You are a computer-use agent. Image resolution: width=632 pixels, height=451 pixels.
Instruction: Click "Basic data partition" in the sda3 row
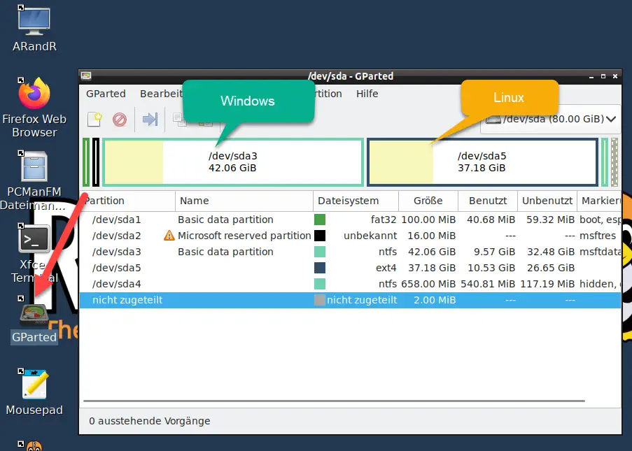coord(225,252)
